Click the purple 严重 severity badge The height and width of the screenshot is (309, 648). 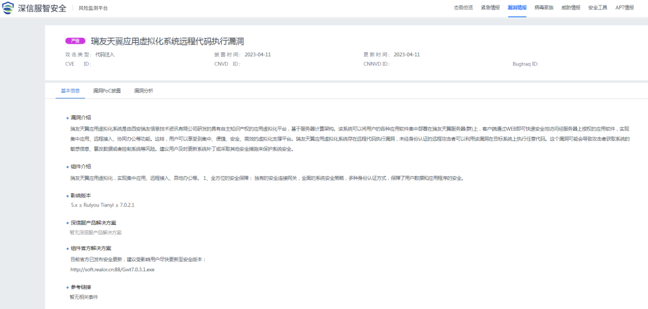pyautogui.click(x=75, y=41)
